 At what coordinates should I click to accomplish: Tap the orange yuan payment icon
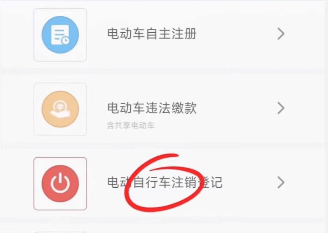click(60, 109)
